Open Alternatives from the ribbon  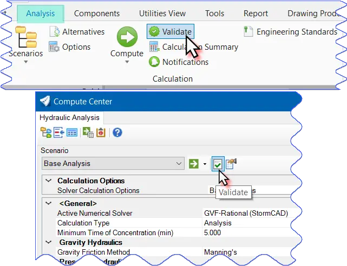[76, 32]
